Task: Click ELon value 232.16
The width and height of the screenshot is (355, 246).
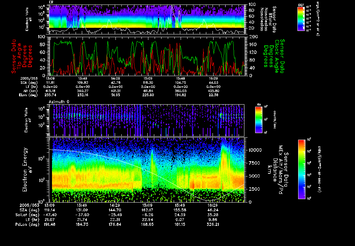Action: [x=83, y=95]
